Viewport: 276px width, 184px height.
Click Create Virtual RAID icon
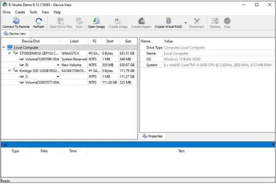168,21
